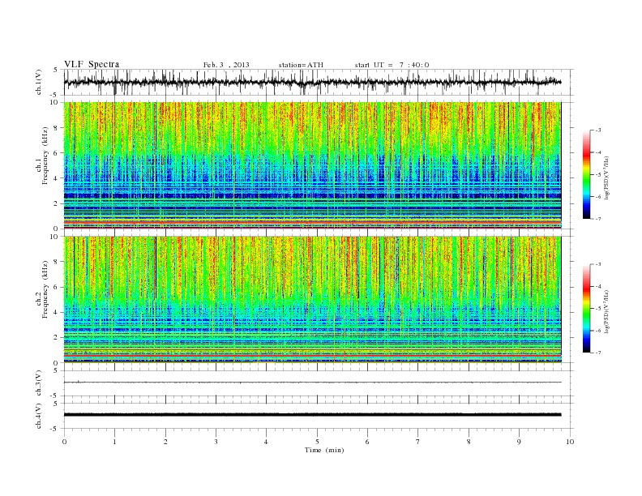Click the "7" tick label on Time axis
The height and width of the screenshot is (496, 642).
pyautogui.click(x=418, y=442)
